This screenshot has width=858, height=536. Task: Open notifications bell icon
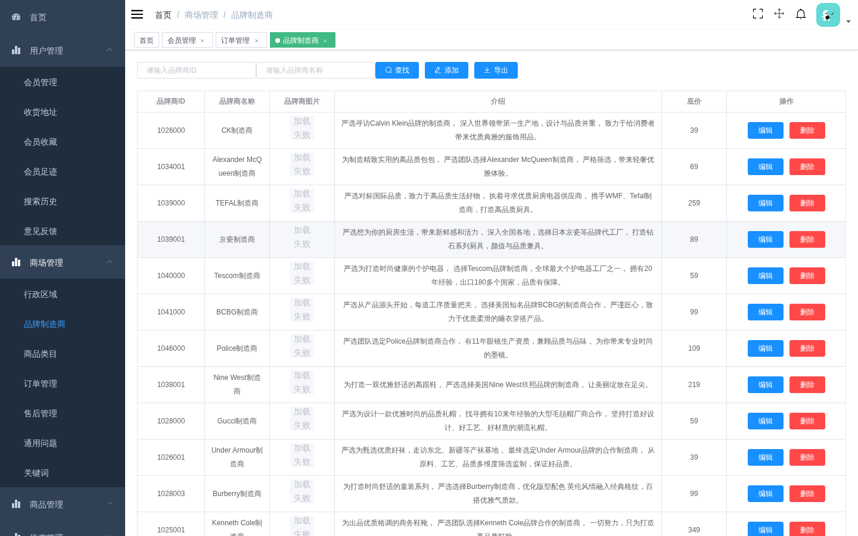point(801,14)
